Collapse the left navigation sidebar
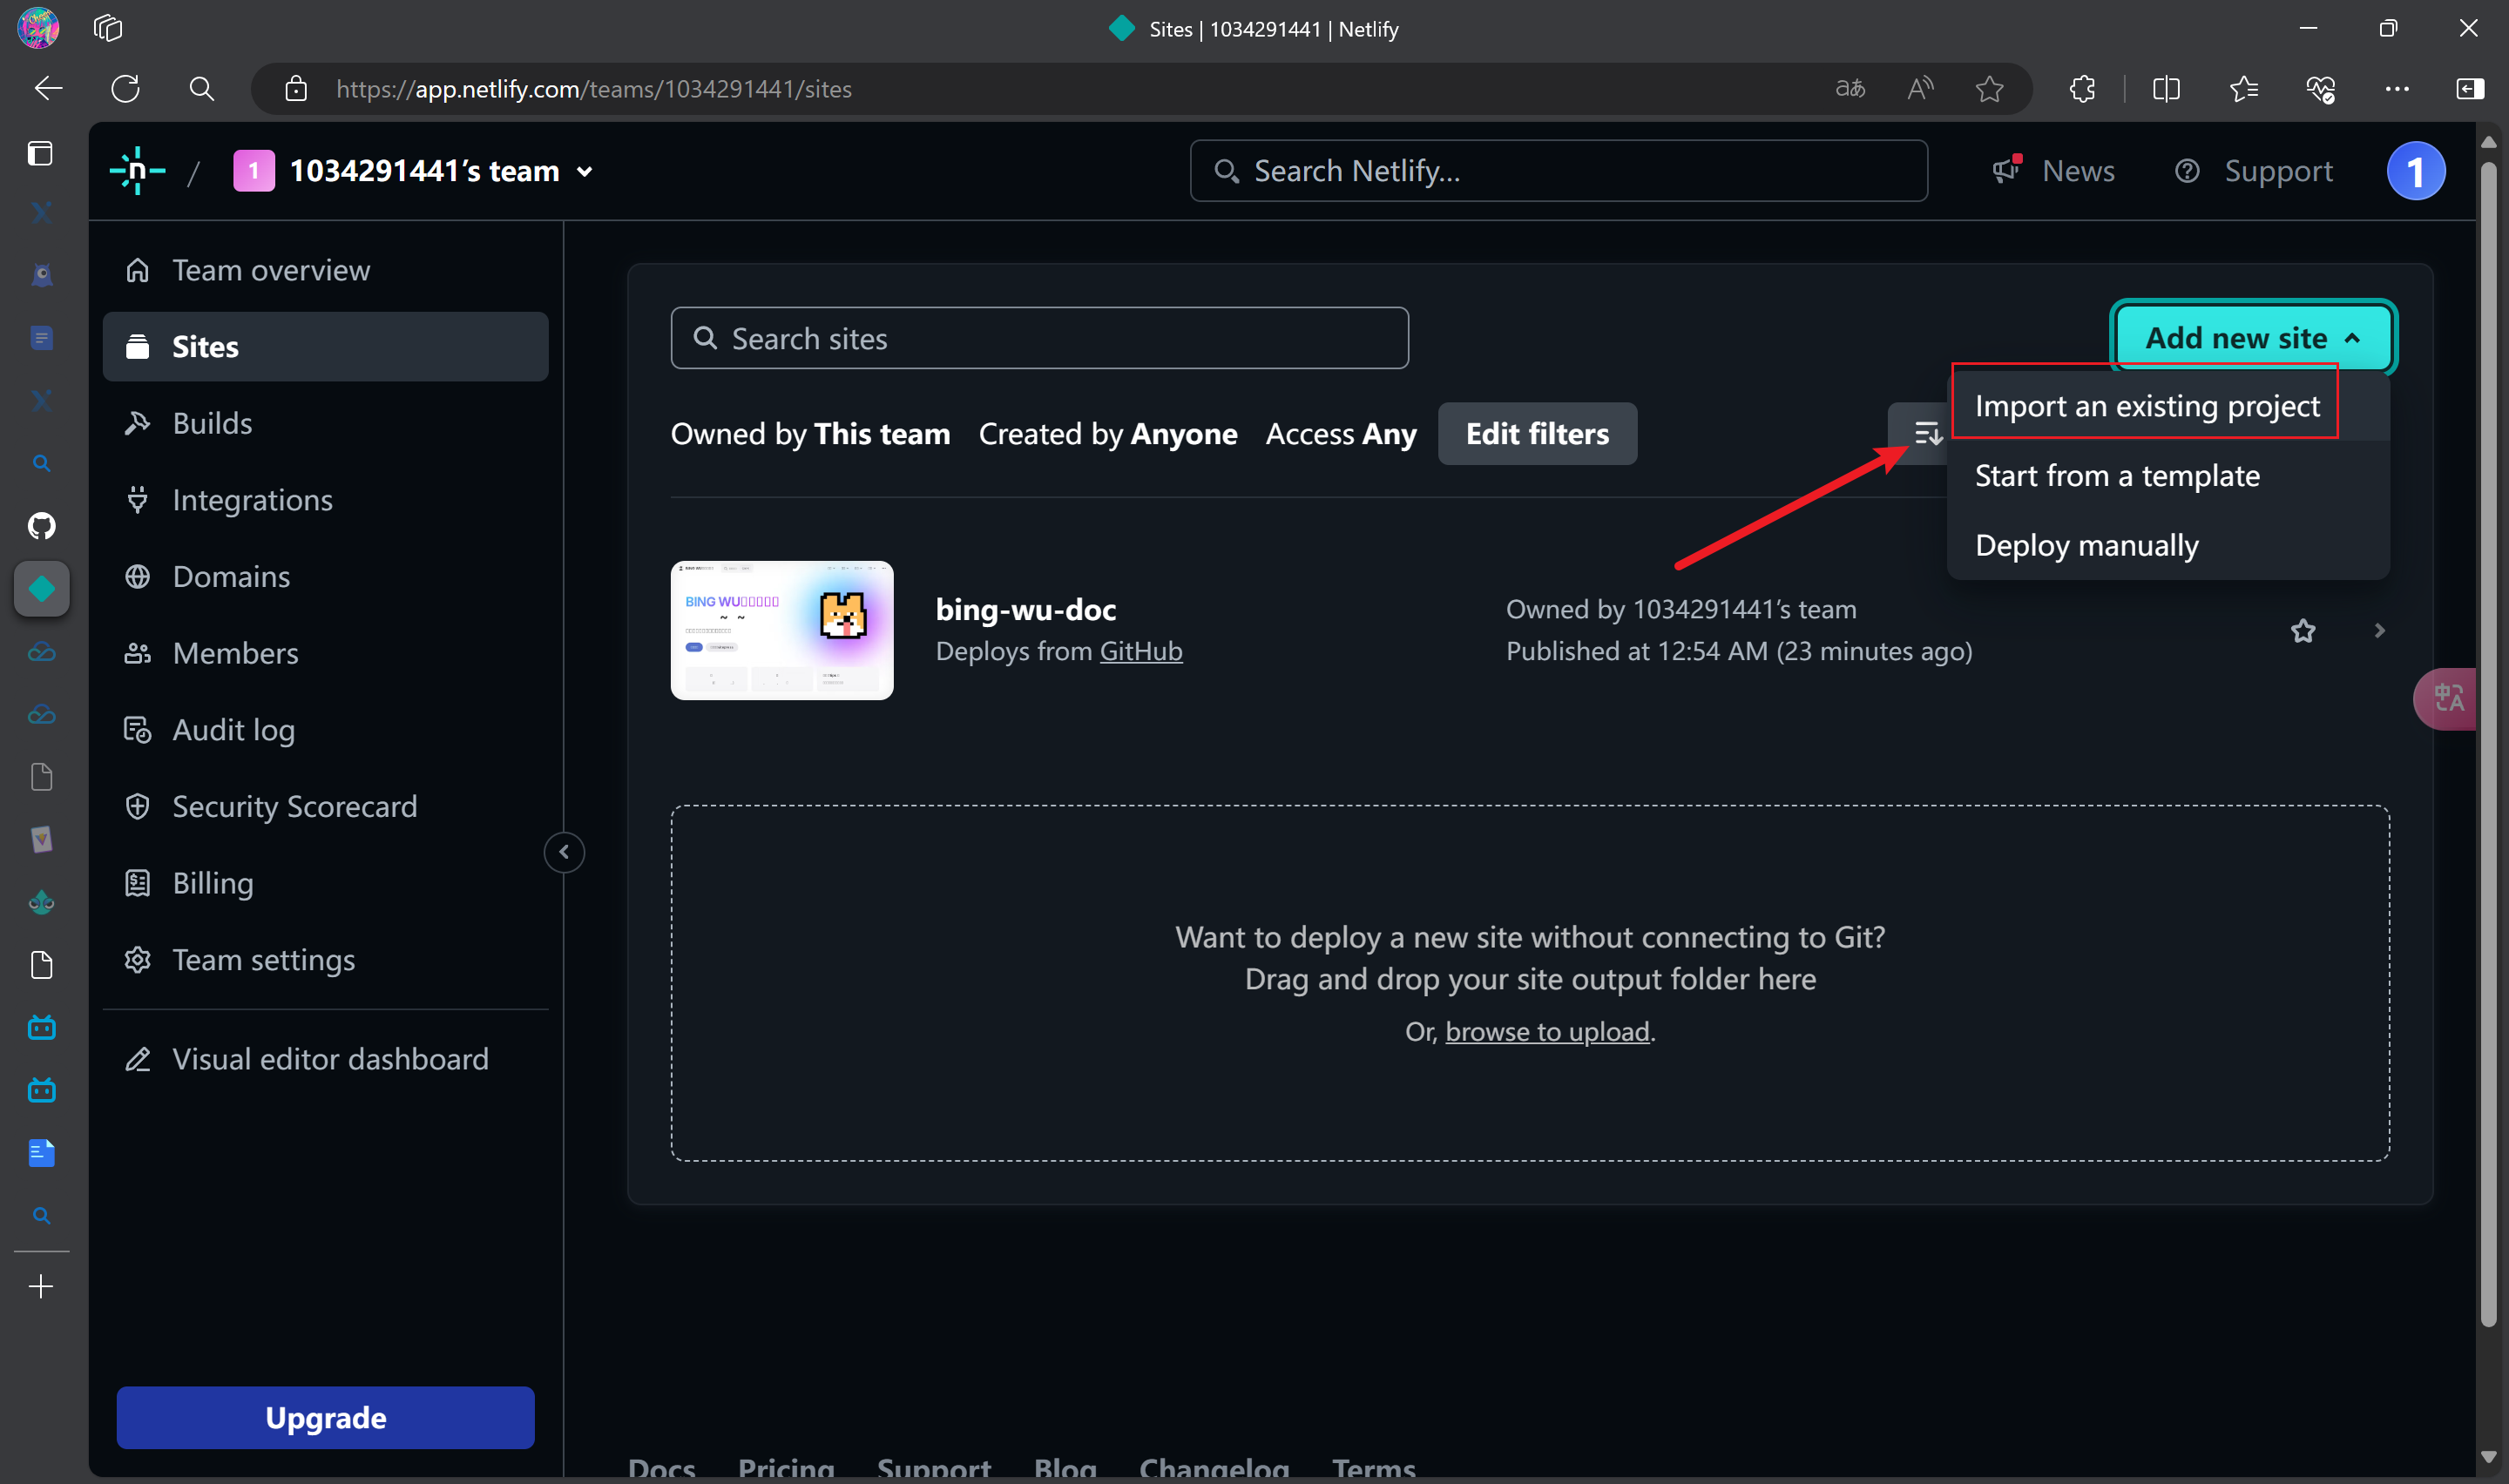The height and width of the screenshot is (1484, 2509). click(x=564, y=852)
